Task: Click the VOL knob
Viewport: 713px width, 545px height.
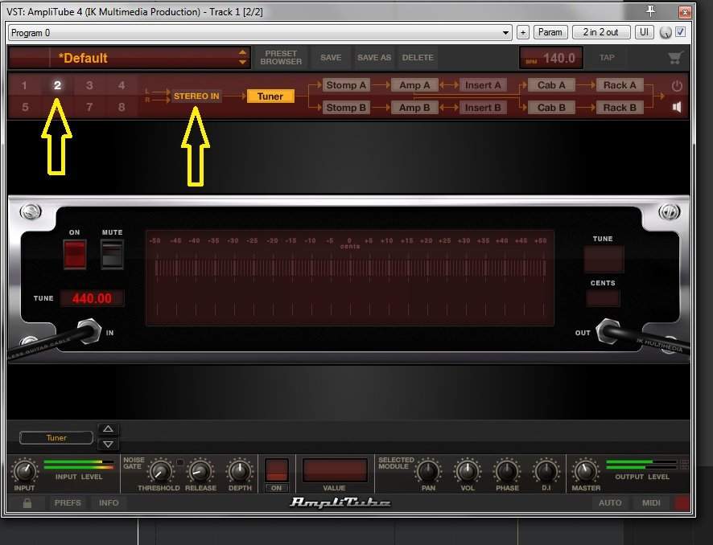Action: (x=467, y=471)
